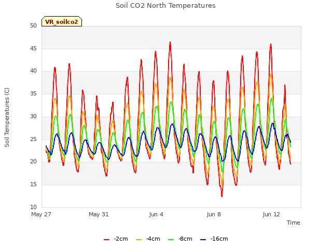This screenshot has width=332, height=249.
Task: Click the orange -4cm legend swatch
Action: tap(139, 240)
